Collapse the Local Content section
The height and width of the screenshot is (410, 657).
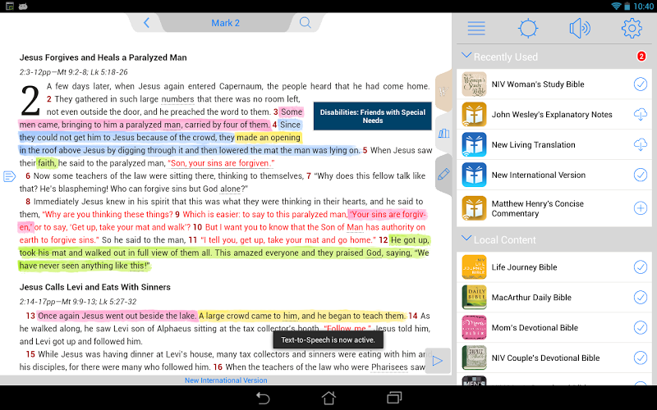click(x=466, y=239)
